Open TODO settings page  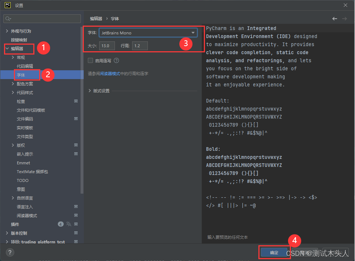(x=23, y=180)
